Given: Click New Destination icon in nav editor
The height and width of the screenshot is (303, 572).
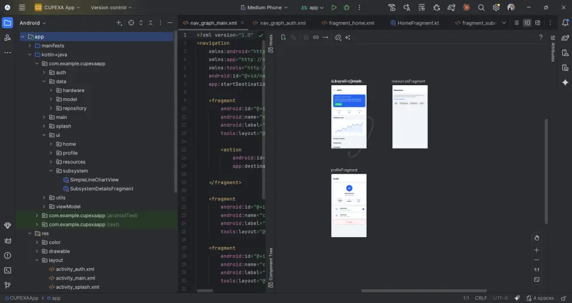Looking at the screenshot, I should [x=283, y=37].
